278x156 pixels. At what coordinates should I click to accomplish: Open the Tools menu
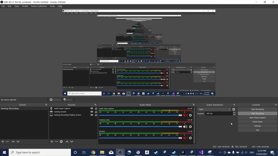pos(52,6)
